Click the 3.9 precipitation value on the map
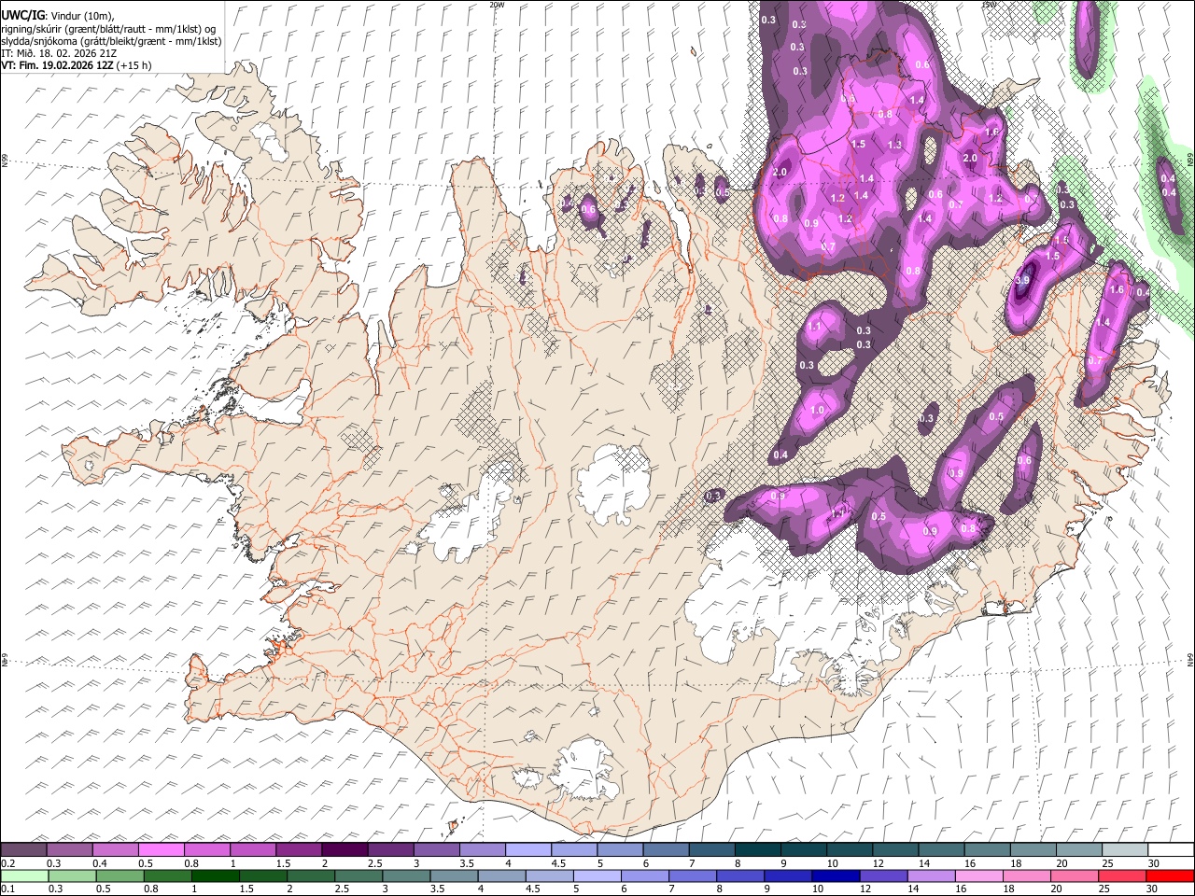 [1022, 280]
